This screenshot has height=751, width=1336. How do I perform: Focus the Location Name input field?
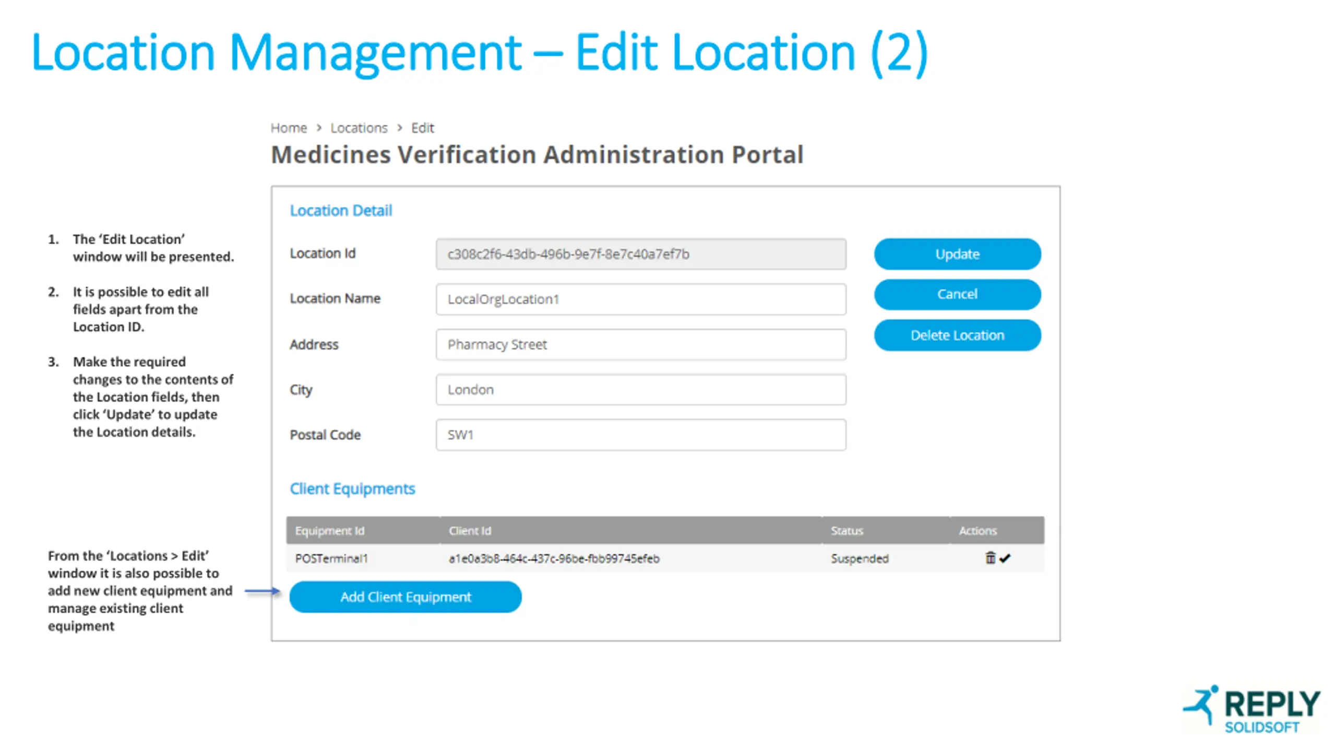click(x=641, y=299)
